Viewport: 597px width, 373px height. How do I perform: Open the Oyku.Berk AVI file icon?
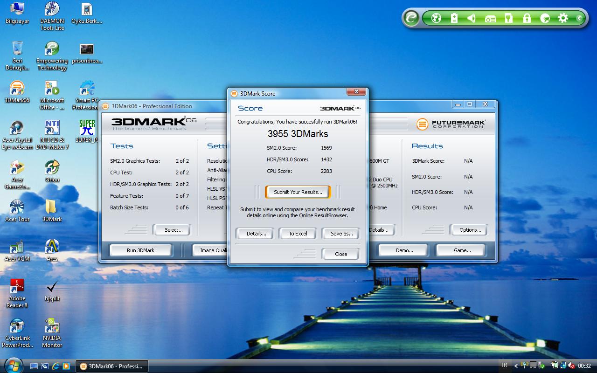(x=87, y=13)
